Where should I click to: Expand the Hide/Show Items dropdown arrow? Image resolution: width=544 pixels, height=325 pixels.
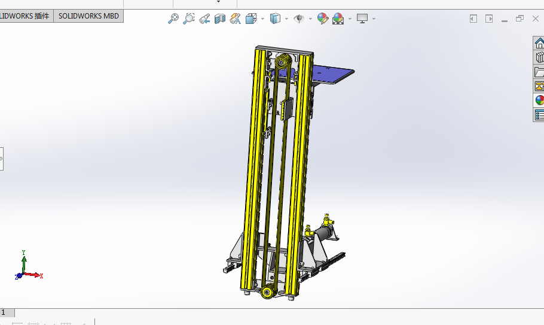point(310,19)
